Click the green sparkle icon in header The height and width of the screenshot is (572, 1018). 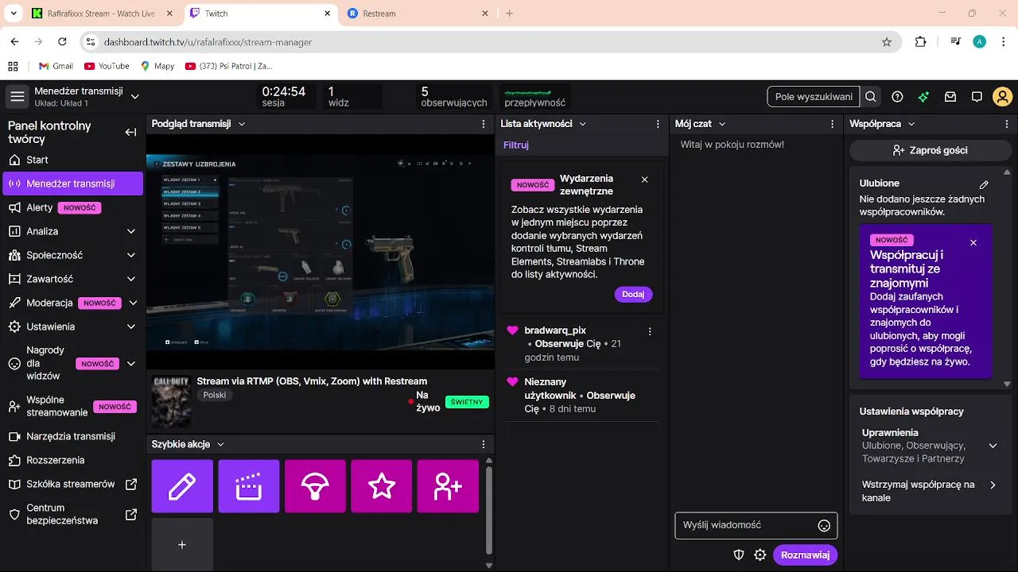tap(923, 97)
